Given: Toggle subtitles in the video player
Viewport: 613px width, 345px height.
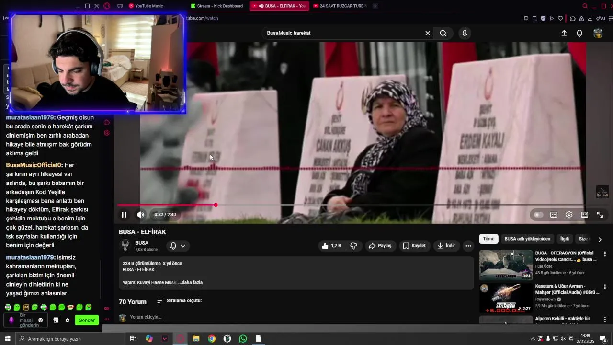Looking at the screenshot, I should coord(554,215).
